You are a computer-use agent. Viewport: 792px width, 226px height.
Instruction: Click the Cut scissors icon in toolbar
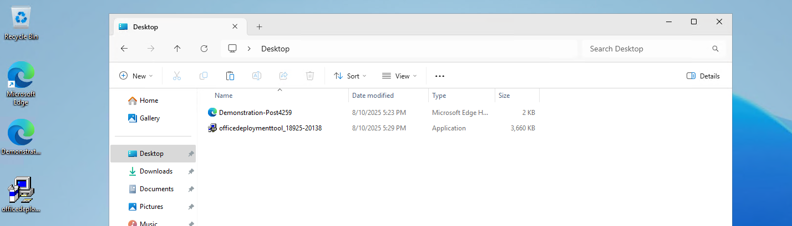177,76
